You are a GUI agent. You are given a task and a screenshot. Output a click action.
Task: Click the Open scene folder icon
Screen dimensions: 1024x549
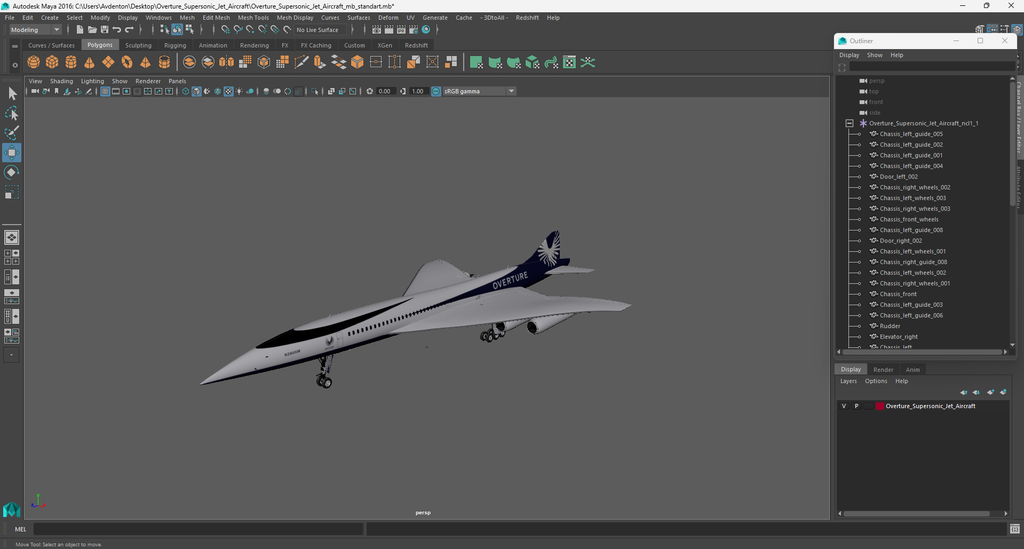pyautogui.click(x=92, y=30)
